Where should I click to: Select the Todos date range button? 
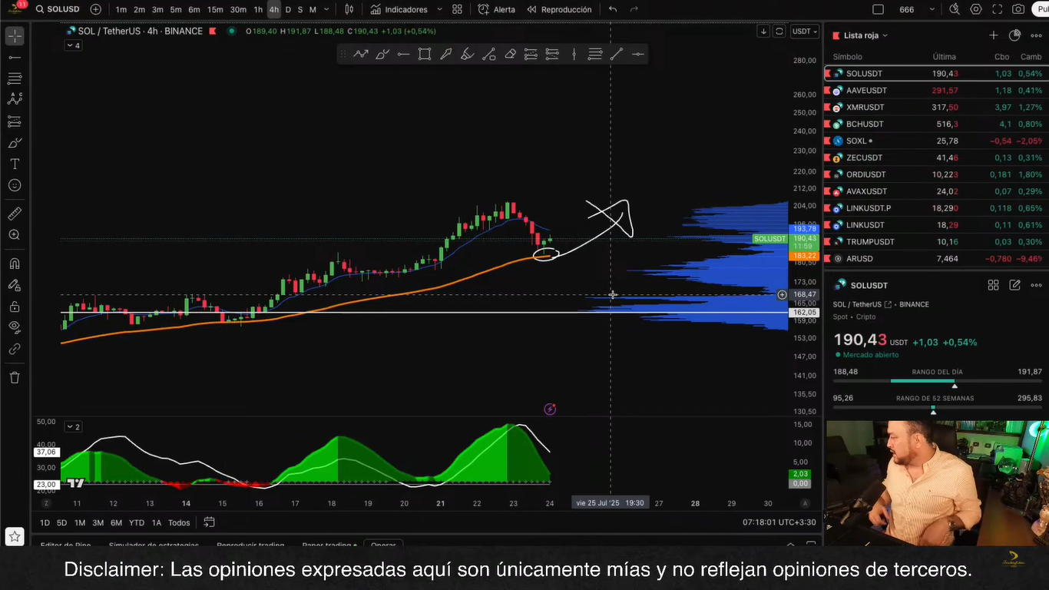pyautogui.click(x=179, y=522)
